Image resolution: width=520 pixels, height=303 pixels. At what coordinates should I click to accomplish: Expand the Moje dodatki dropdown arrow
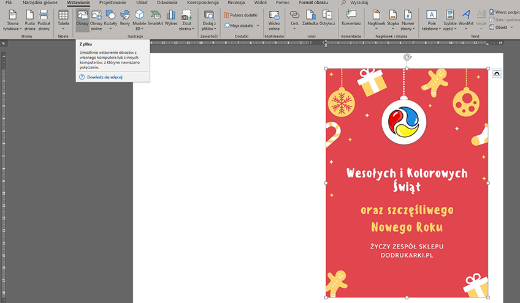[x=258, y=26]
